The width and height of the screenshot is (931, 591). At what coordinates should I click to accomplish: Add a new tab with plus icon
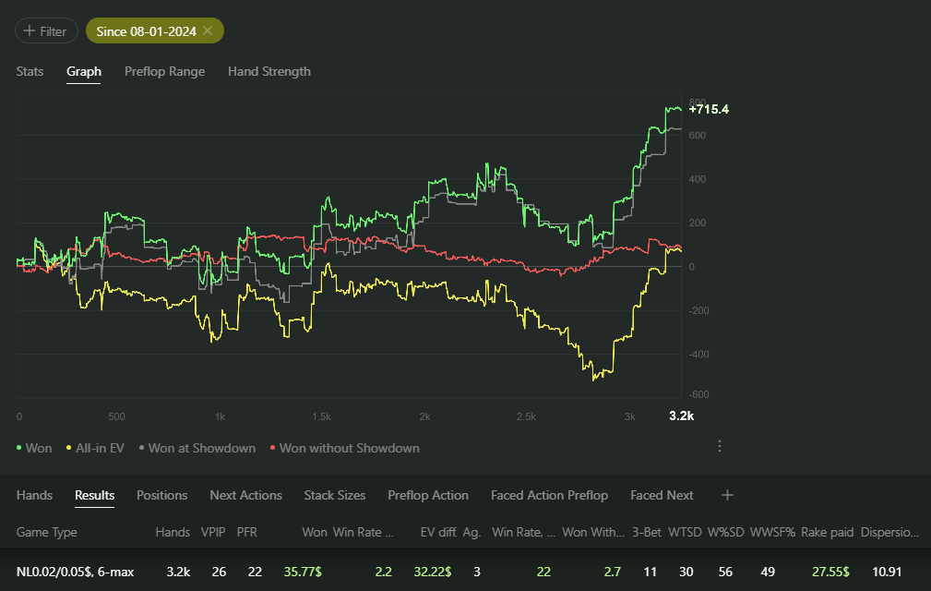point(727,495)
